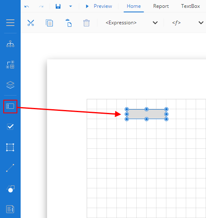
Task: Select the formatted text tool at bottom
Action: (x=10, y=209)
